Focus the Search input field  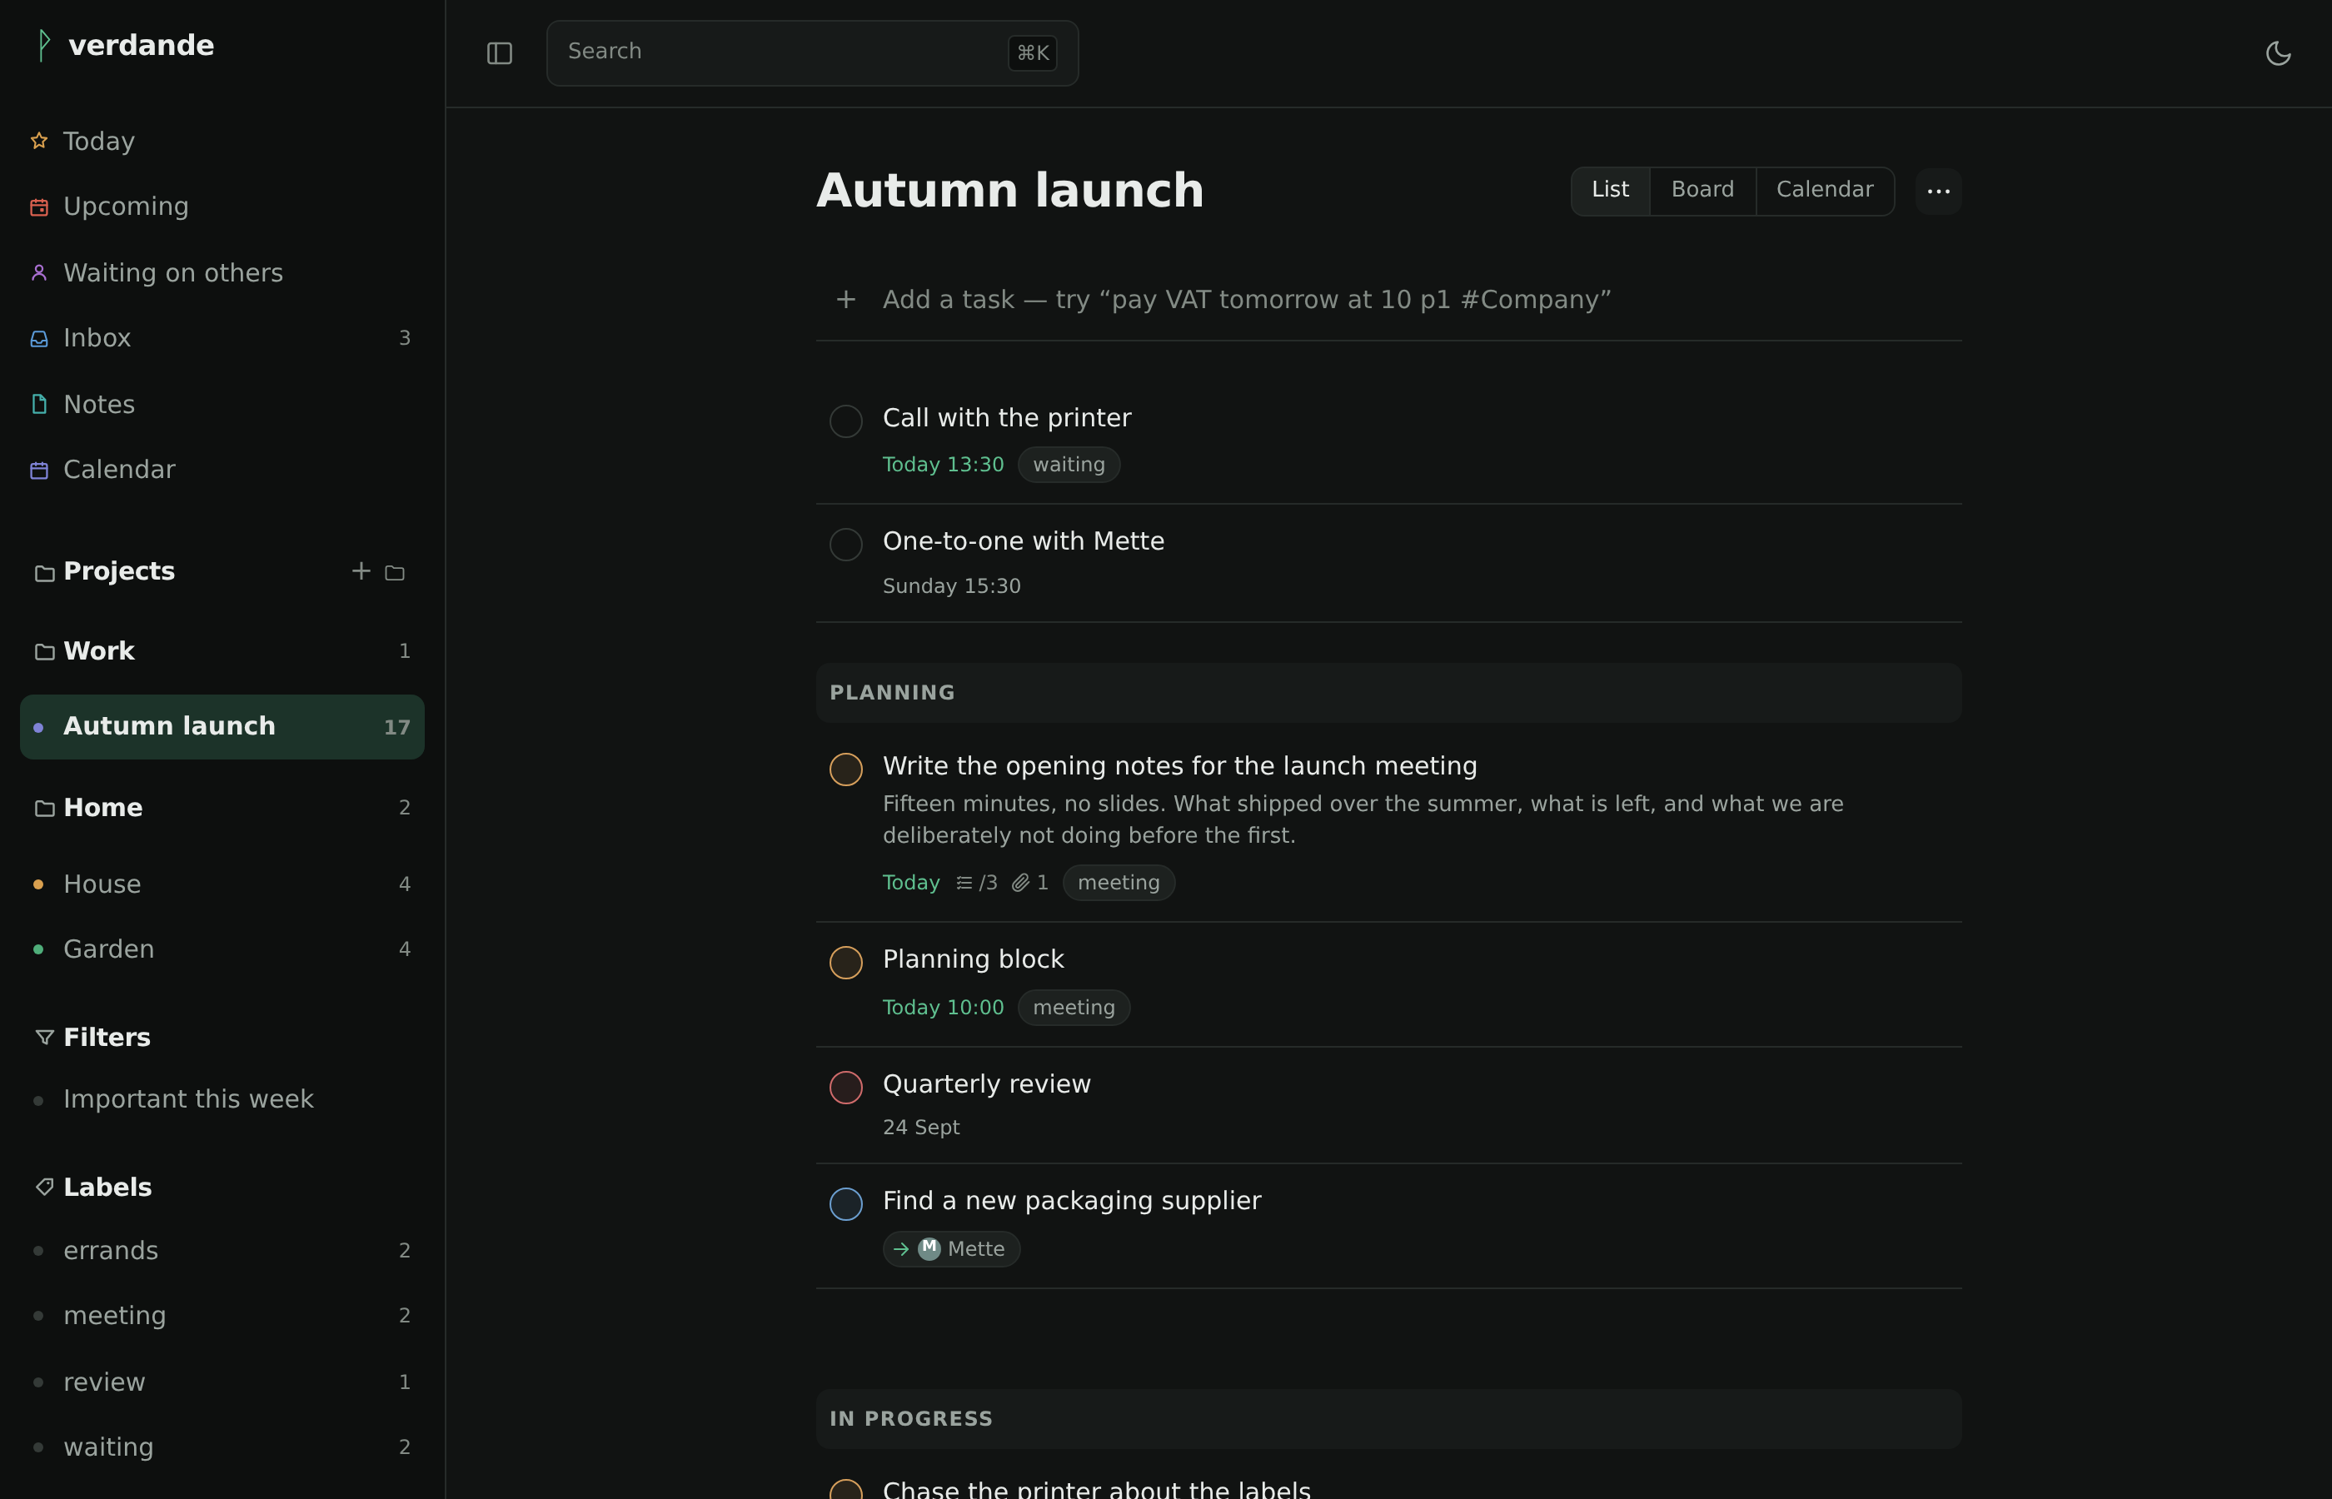coord(812,53)
